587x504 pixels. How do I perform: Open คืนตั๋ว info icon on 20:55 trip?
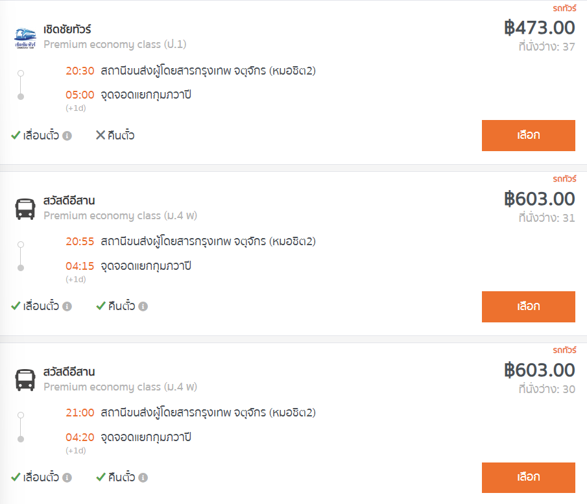click(x=143, y=307)
